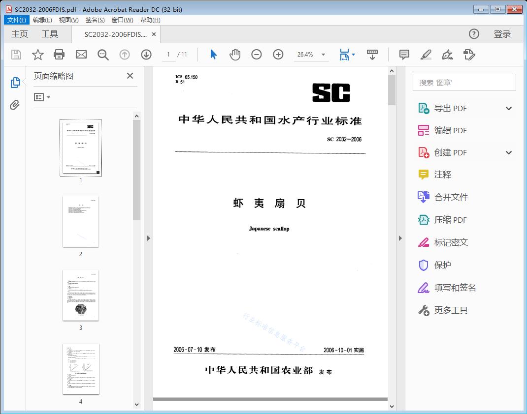Open 更多工具 in the right panel
Viewport: 527px width, 414px height.
(450, 310)
